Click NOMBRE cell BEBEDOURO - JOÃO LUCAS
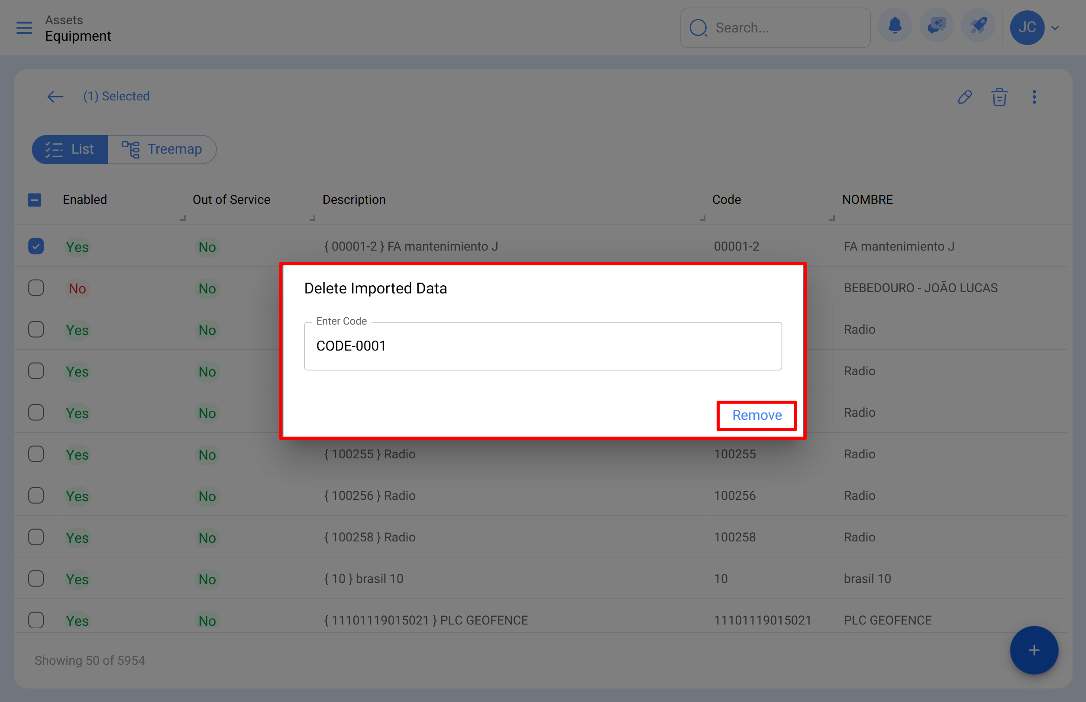 point(921,288)
